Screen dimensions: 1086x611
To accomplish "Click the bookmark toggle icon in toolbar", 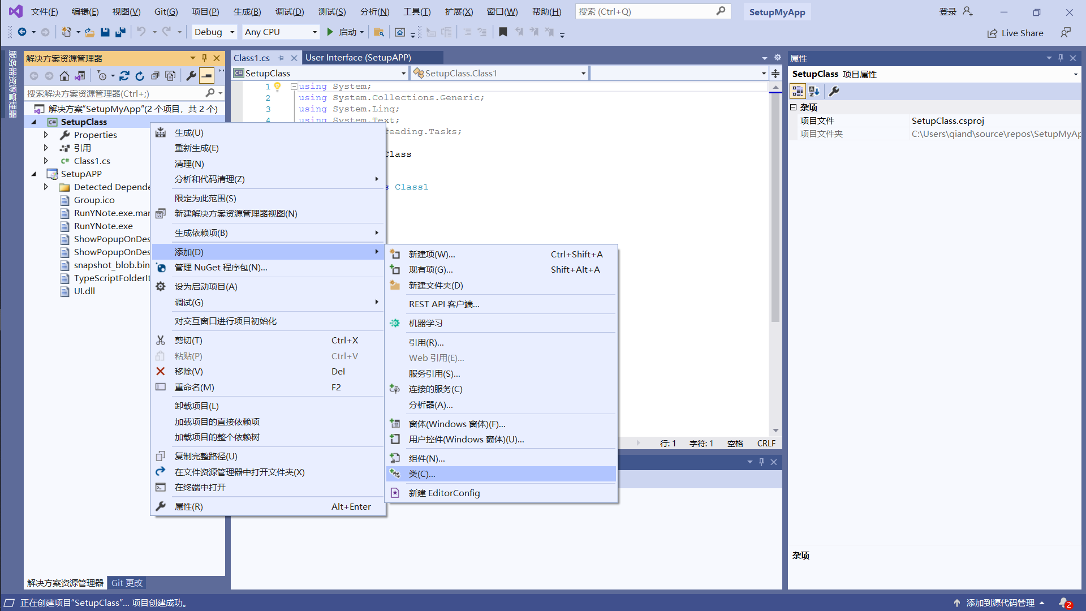I will coord(503,32).
